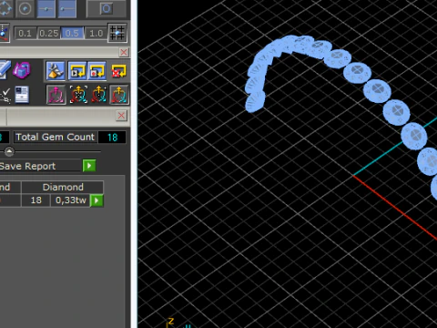The width and height of the screenshot is (437, 328).
Task: Select the pink gumball axes icon
Action: click(x=56, y=95)
